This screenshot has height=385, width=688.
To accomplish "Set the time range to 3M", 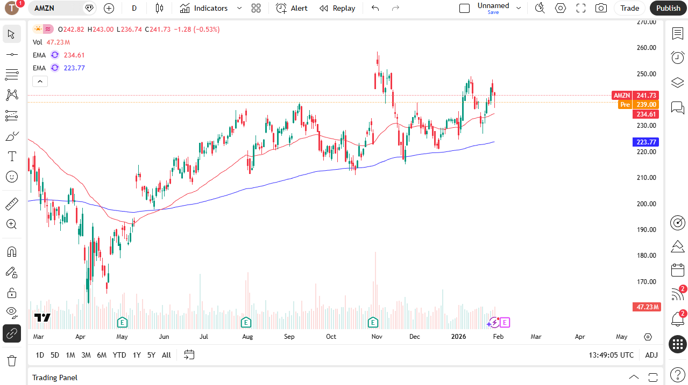I will pyautogui.click(x=86, y=355).
